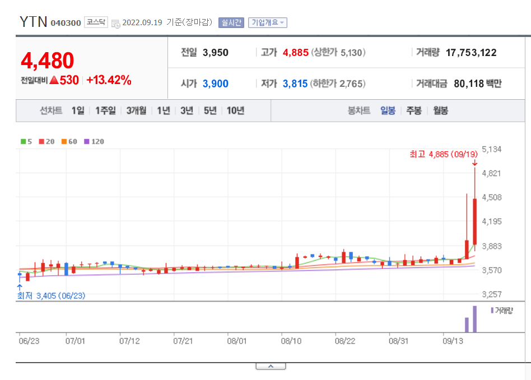Click the 코스닥 market badge

coord(96,22)
